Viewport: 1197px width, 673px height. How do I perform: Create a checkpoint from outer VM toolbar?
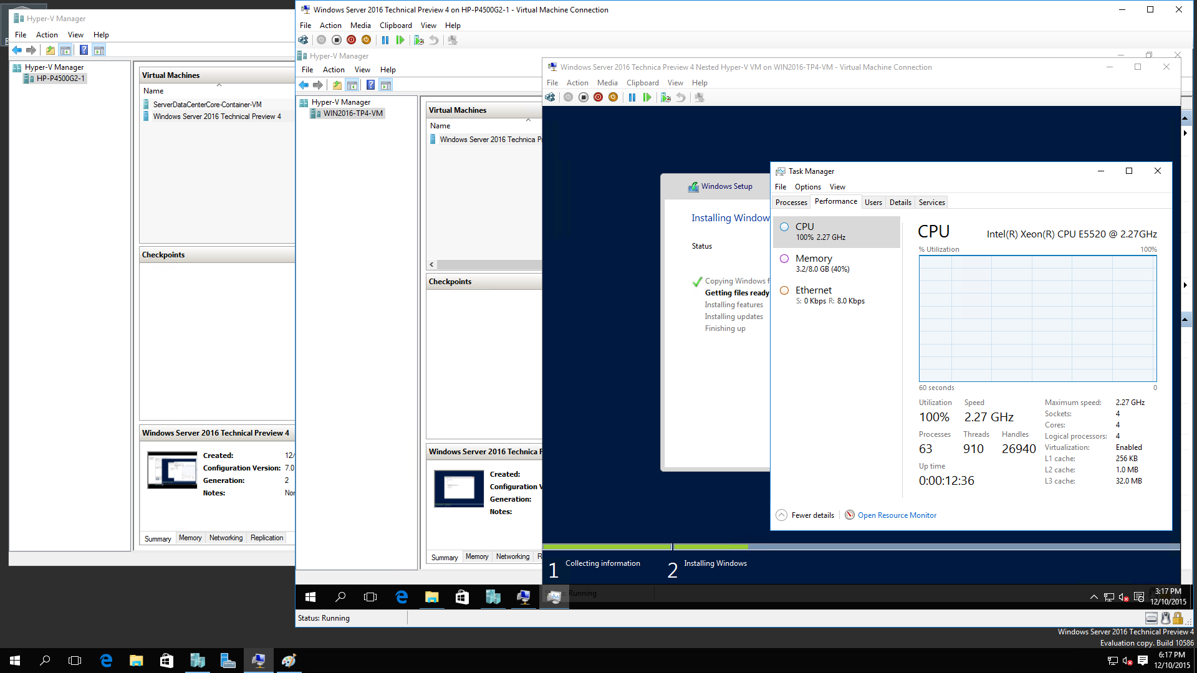click(x=419, y=40)
